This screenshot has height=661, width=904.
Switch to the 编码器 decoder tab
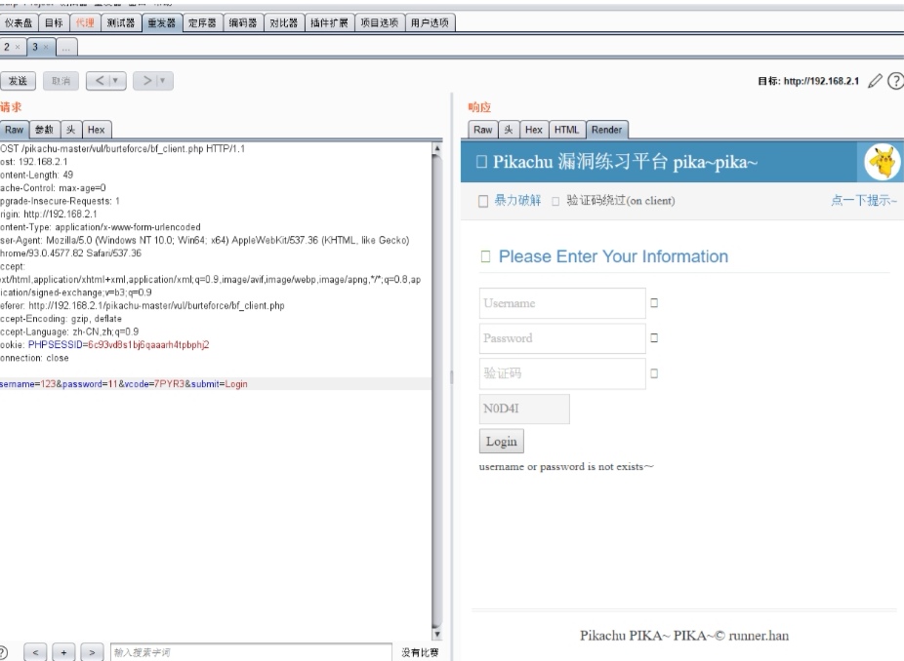[x=243, y=23]
